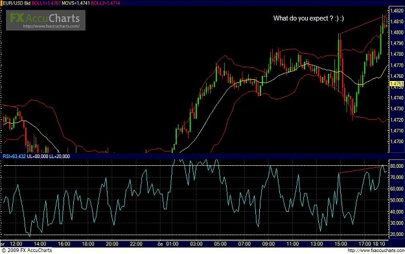Select the LL=20,000 lower limit readout

click(60, 156)
